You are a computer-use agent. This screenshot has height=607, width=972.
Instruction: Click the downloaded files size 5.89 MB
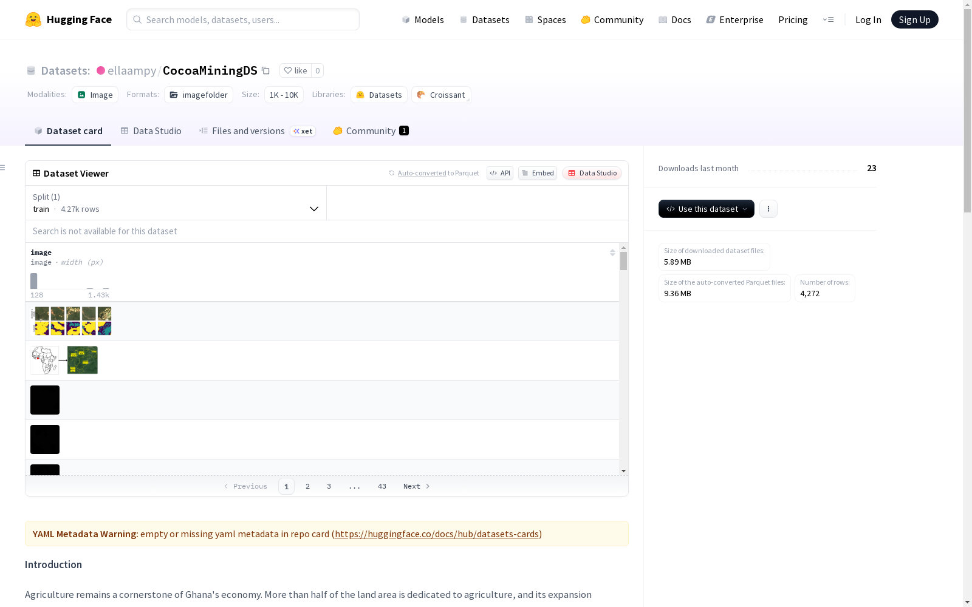tap(677, 262)
